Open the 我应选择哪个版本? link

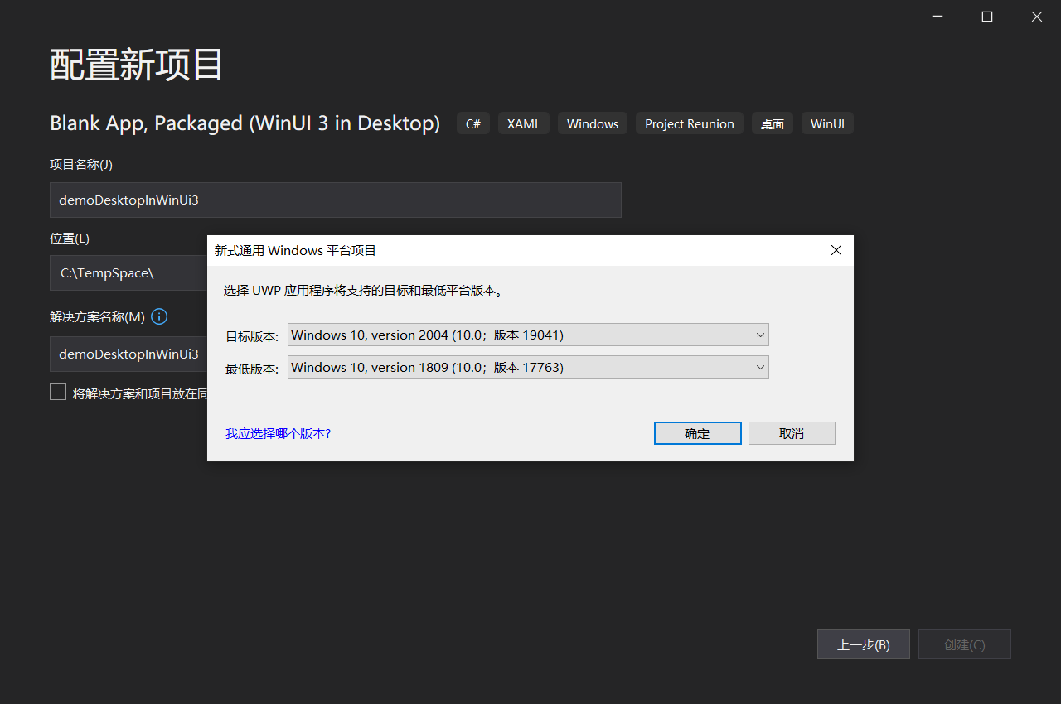(x=278, y=433)
